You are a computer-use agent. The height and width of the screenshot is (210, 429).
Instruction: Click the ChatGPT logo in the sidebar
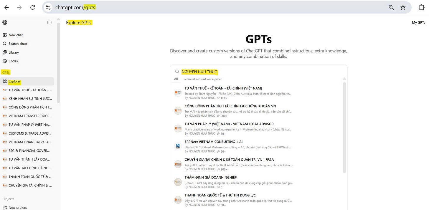tap(5, 22)
